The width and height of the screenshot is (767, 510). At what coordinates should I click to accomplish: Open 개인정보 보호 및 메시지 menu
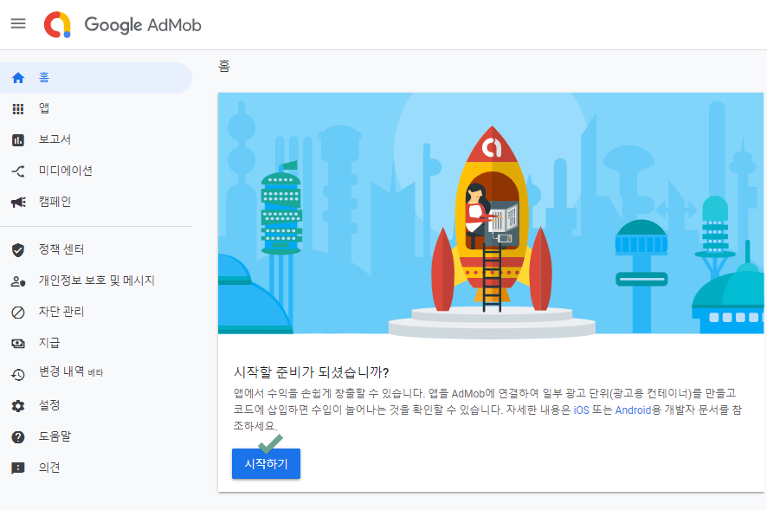96,281
